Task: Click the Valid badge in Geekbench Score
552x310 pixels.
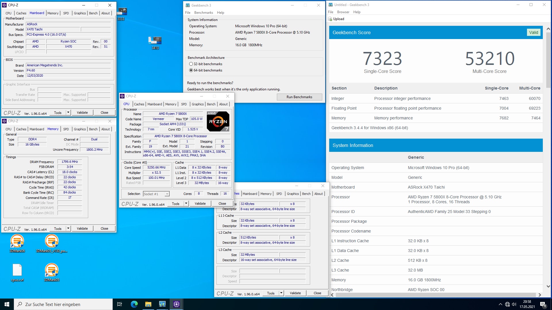Action: tap(534, 32)
